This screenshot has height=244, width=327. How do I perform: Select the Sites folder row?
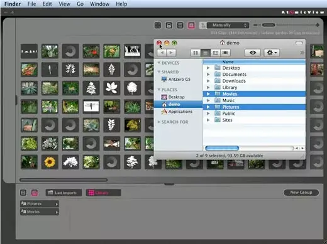point(254,120)
